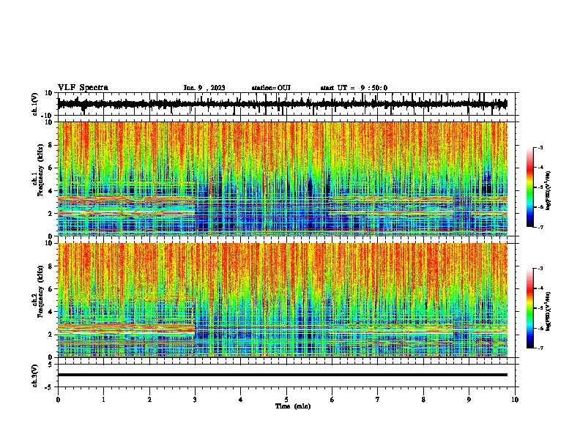Click the log(PSD) label beside ch.2 colorbar

coord(549,311)
